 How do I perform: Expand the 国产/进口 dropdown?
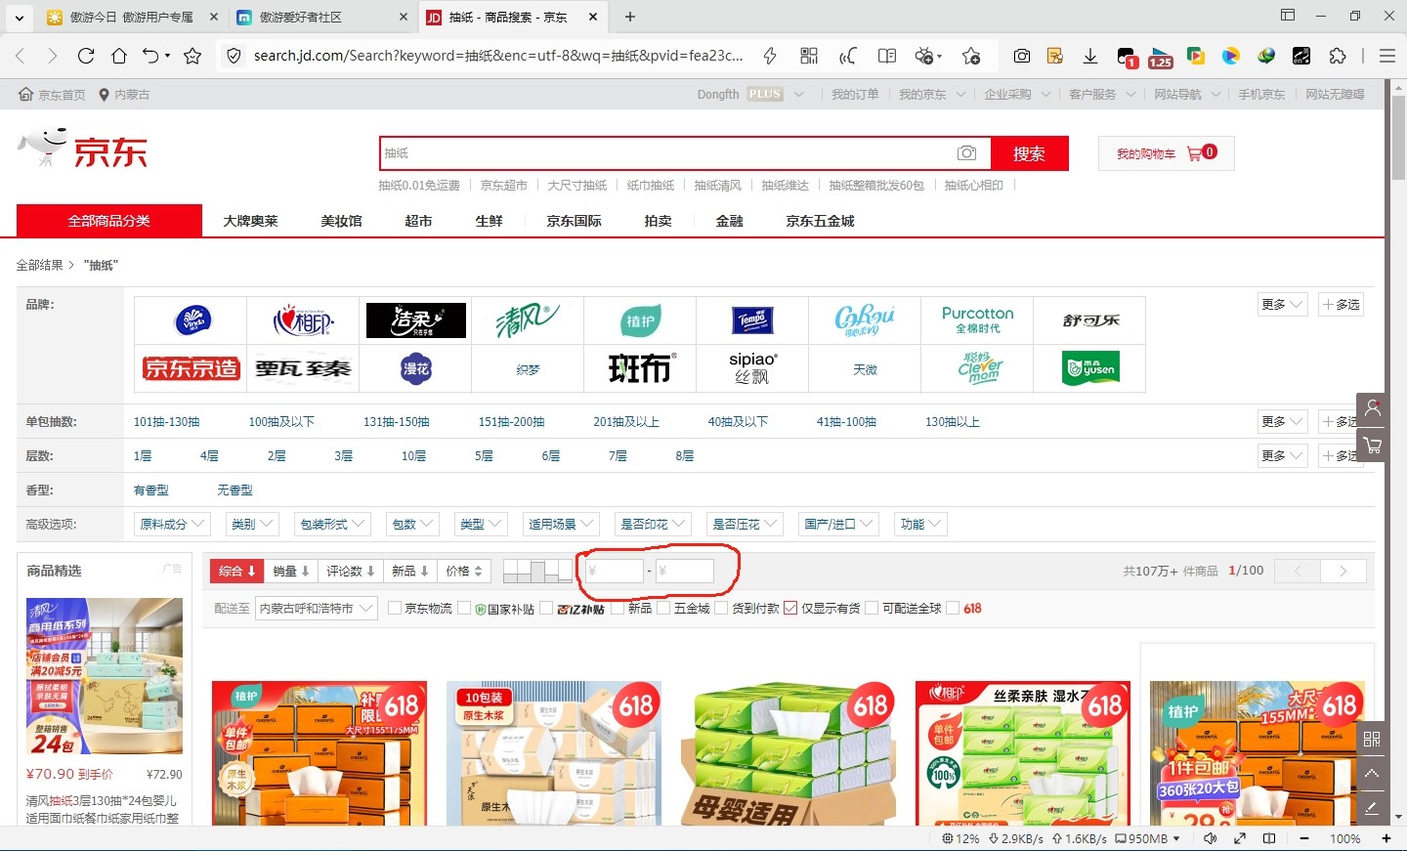[838, 525]
